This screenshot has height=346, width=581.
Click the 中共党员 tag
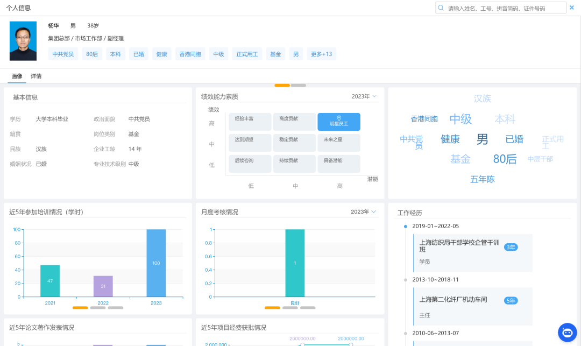click(63, 54)
